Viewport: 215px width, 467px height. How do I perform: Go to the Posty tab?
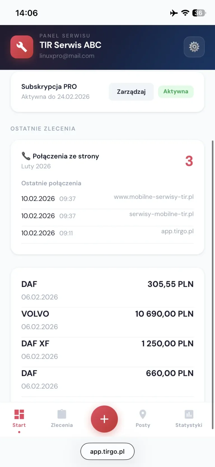click(143, 418)
